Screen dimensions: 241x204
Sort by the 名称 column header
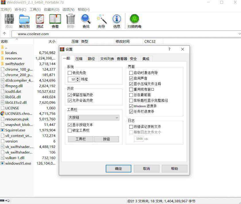[x=17, y=41]
